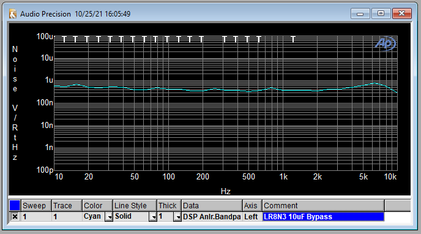Click the Audio Precision app icon in title bar
The image size is (421, 234).
point(13,13)
